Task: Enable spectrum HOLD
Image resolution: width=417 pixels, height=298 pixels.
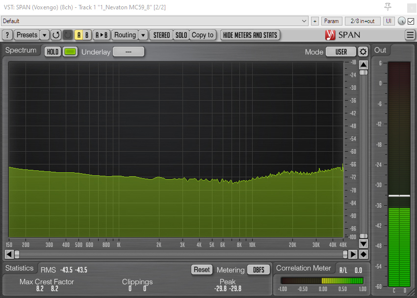Action: click(52, 52)
